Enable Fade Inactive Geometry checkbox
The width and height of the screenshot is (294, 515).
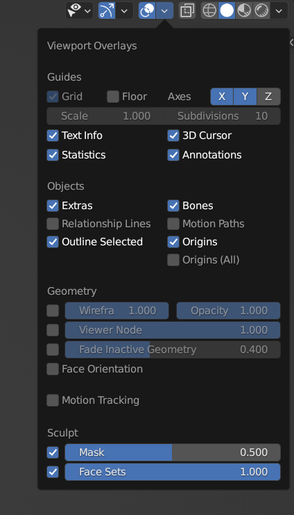pos(53,350)
